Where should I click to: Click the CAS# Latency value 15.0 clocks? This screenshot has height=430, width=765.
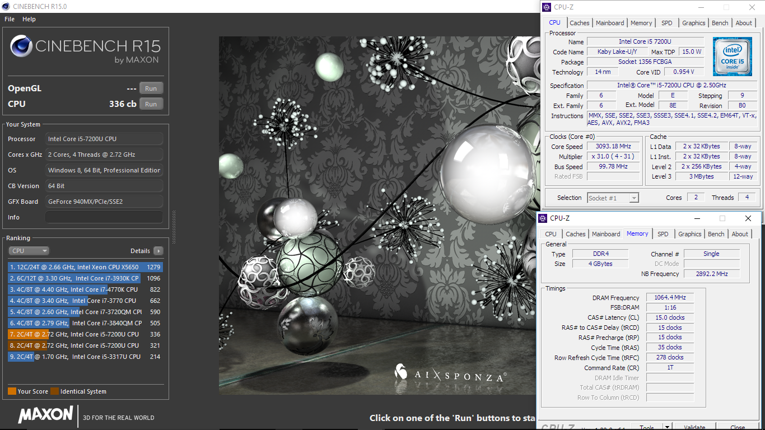[x=670, y=317]
